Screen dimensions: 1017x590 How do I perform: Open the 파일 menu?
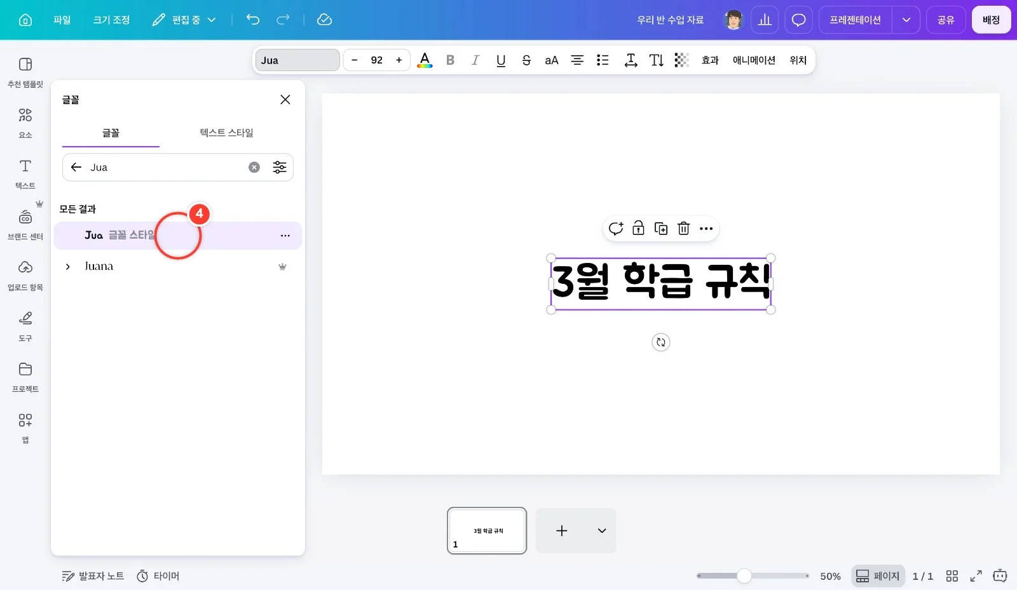62,20
